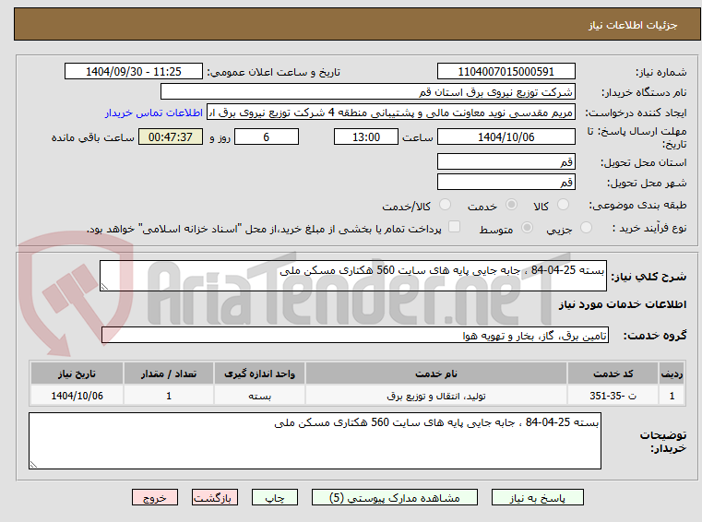The height and width of the screenshot is (522, 702).
Task: Click the چاپ print button
Action: 275,497
